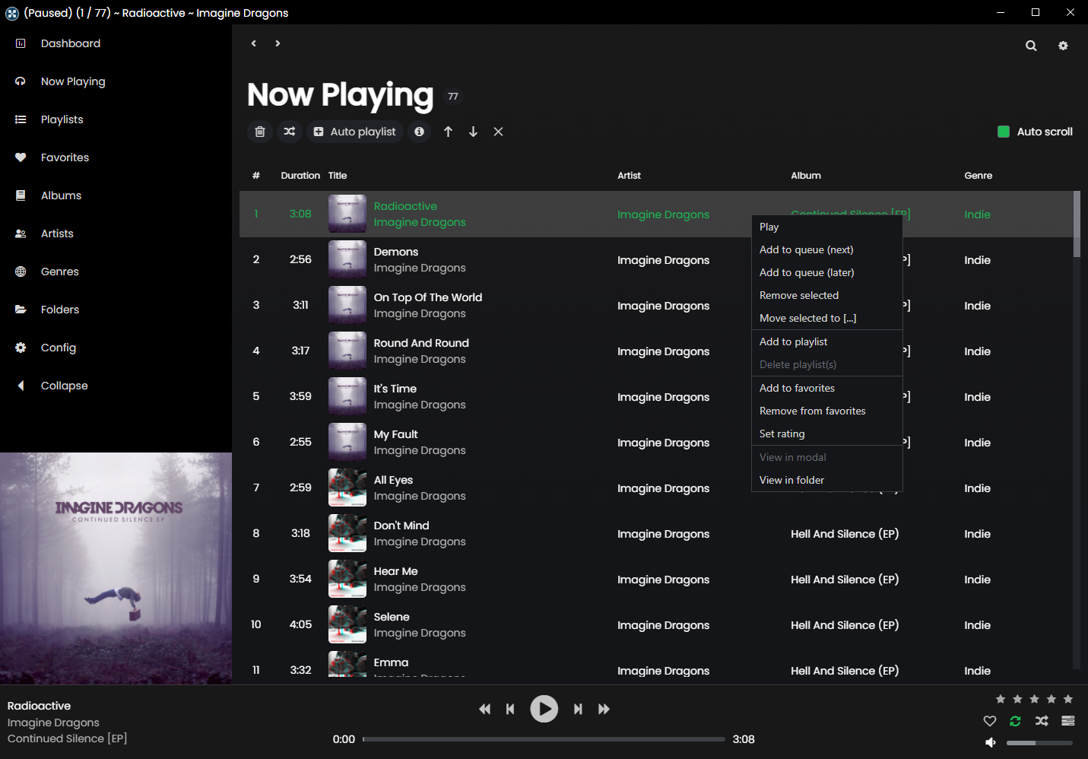This screenshot has width=1088, height=759.
Task: Seek backward with the rewind button
Action: (484, 709)
